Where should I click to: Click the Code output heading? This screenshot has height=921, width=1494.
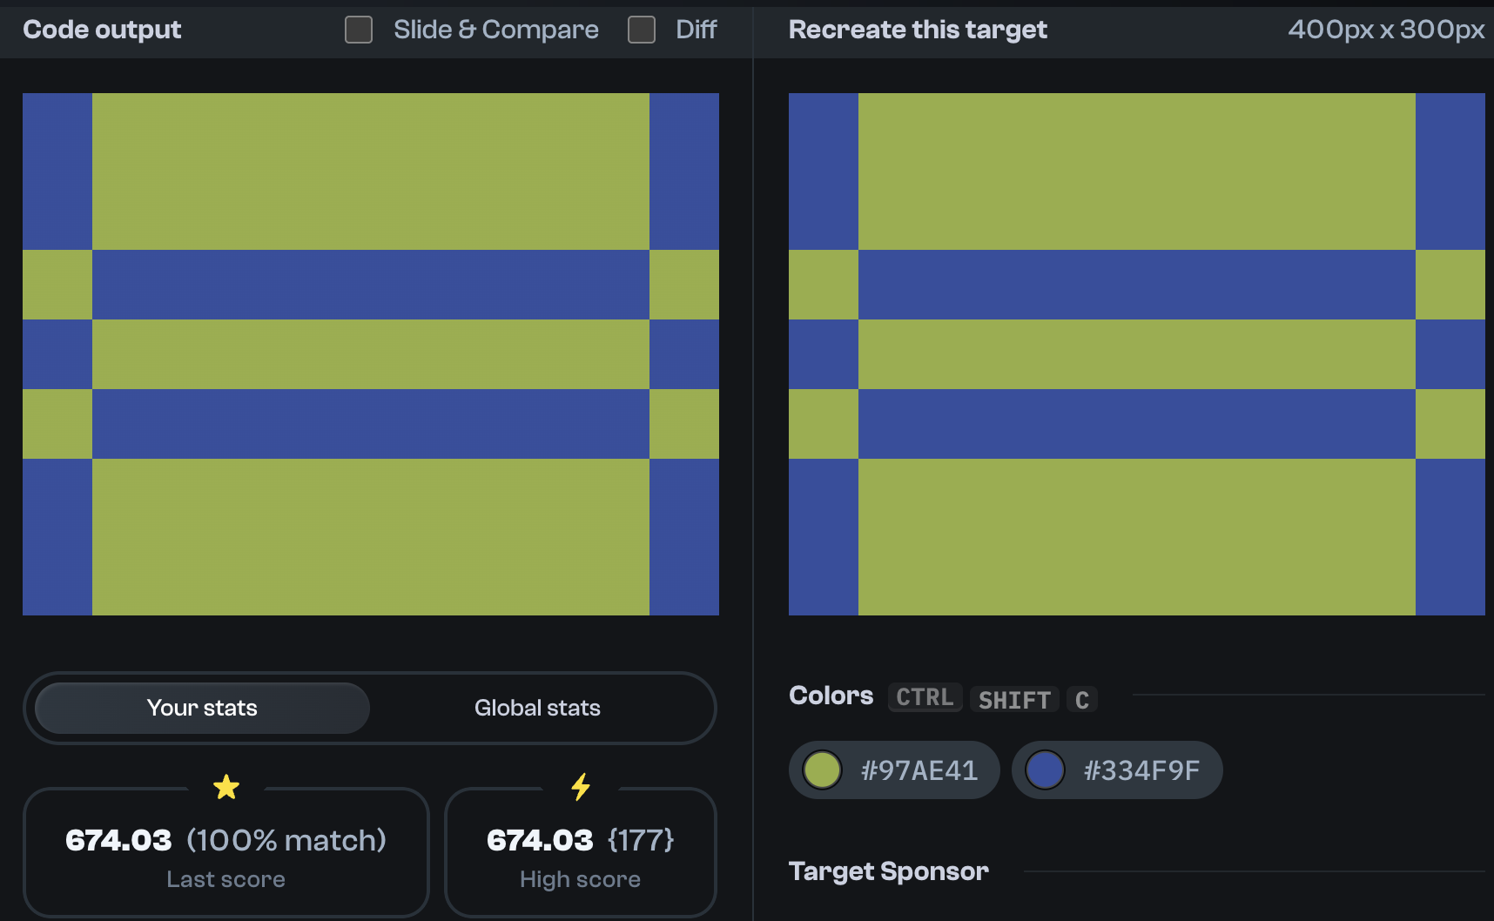pyautogui.click(x=102, y=29)
